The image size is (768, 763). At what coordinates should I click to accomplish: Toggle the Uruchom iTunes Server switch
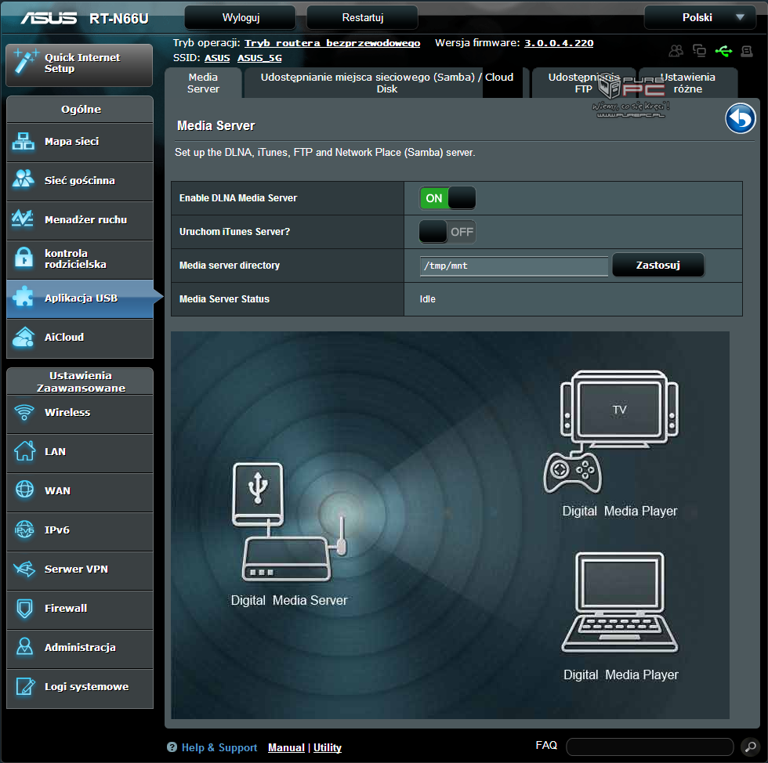click(x=447, y=232)
